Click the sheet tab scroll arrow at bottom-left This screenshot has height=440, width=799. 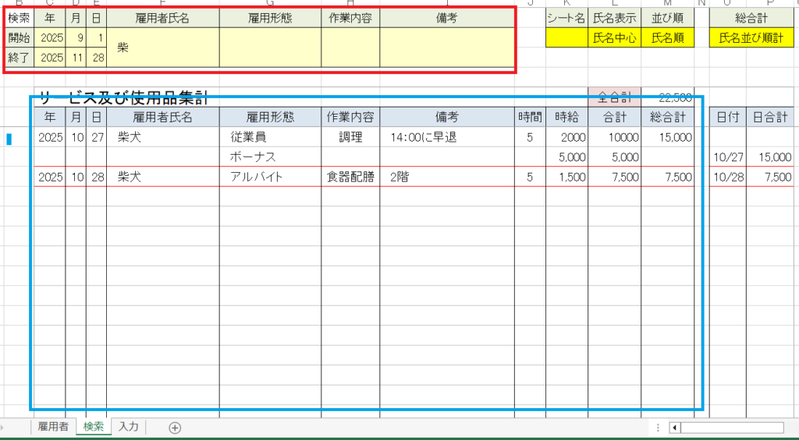[x=6, y=427]
